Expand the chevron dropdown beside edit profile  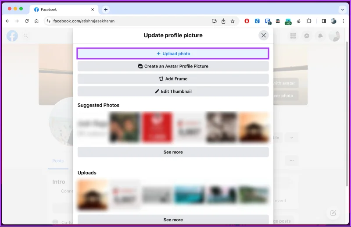click(x=291, y=138)
